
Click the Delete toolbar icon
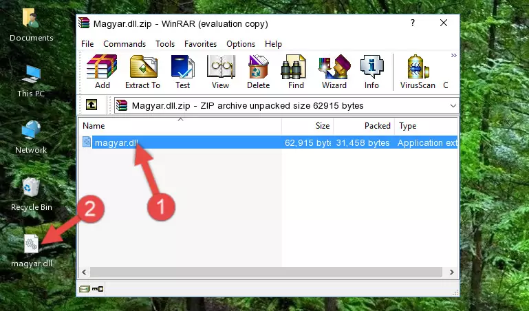pos(259,72)
